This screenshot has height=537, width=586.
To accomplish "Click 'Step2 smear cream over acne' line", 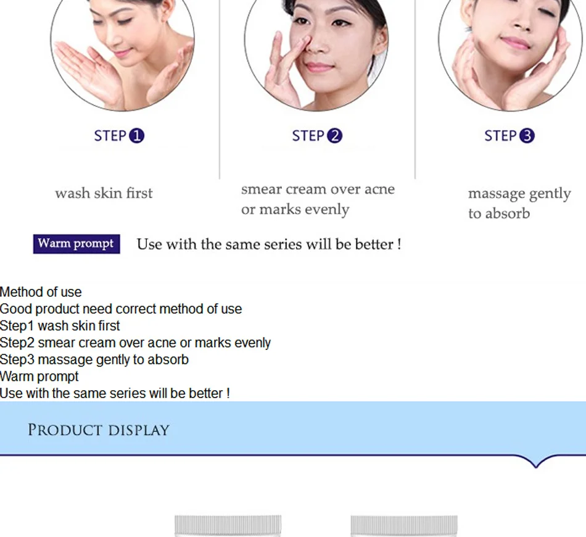I will pyautogui.click(x=135, y=343).
